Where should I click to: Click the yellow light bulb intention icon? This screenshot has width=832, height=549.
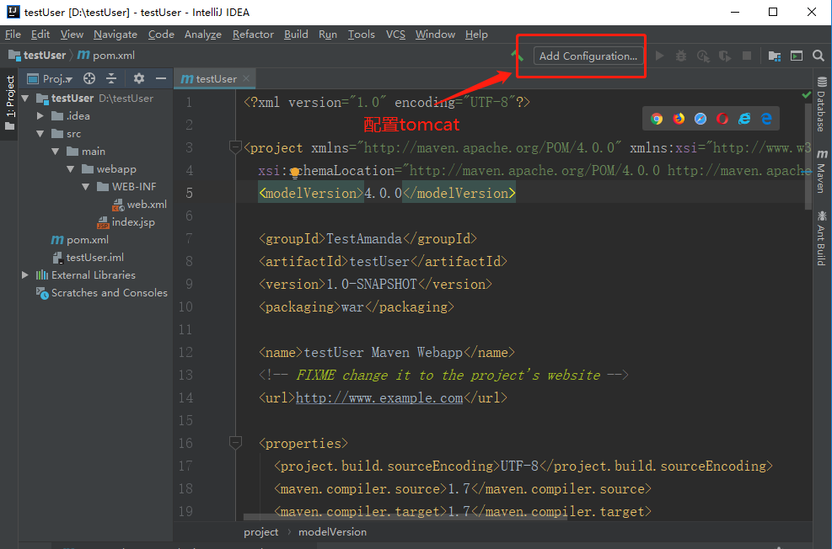[295, 173]
